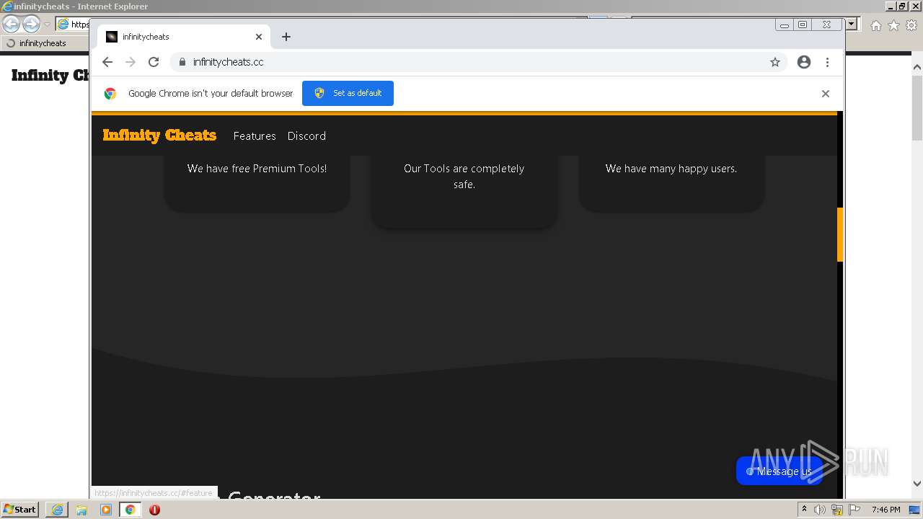The height and width of the screenshot is (519, 923).
Task: Click the 7:46 PM taskbar clock
Action: 886,510
